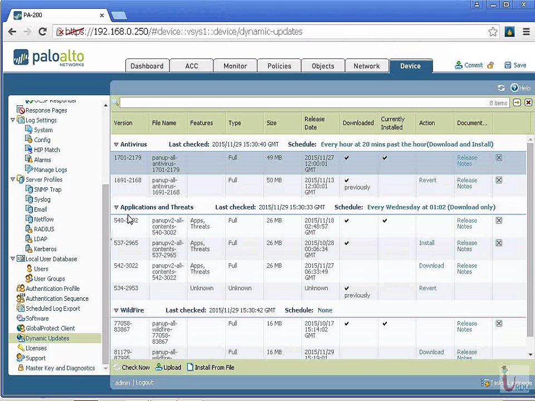Apply the filter with the green arrow icon
Screen dimensions: 535x401
click(517, 102)
